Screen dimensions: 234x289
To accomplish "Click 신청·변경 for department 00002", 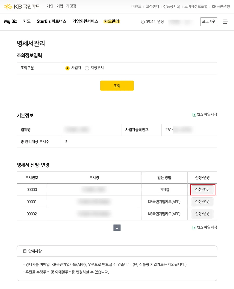I will pos(202,214).
